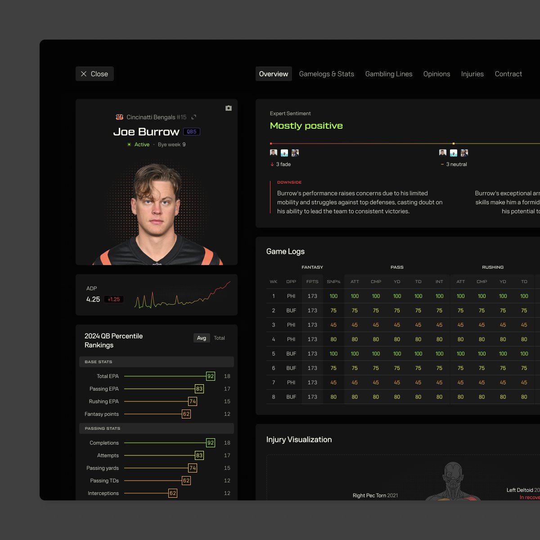The height and width of the screenshot is (540, 540).
Task: Click the 'Mostly positive' sentiment heading
Action: tap(306, 126)
